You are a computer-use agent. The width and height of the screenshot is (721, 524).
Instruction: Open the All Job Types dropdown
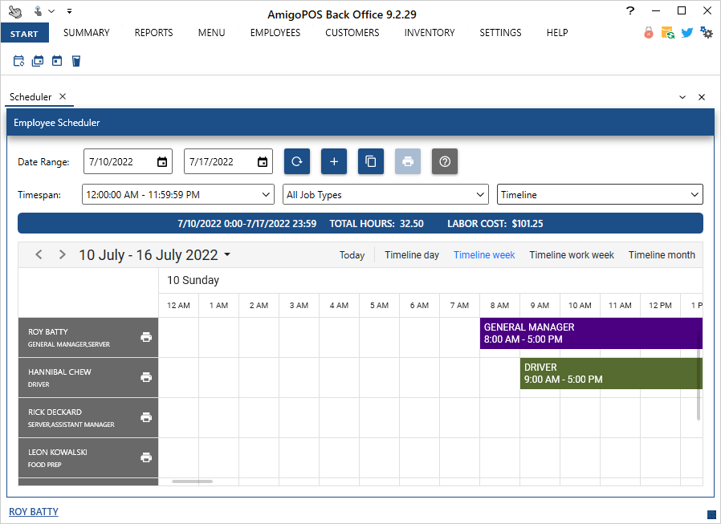click(480, 195)
